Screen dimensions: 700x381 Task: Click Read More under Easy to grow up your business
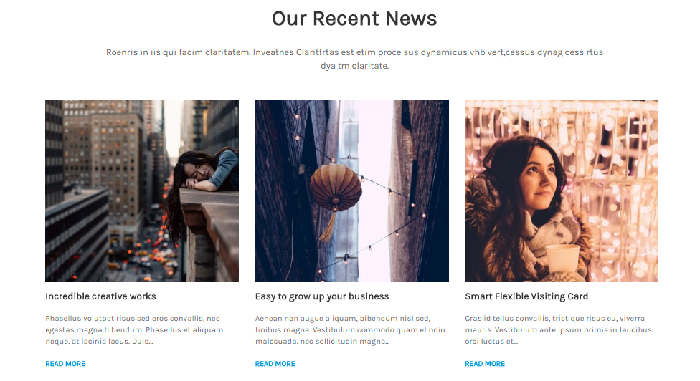click(275, 364)
